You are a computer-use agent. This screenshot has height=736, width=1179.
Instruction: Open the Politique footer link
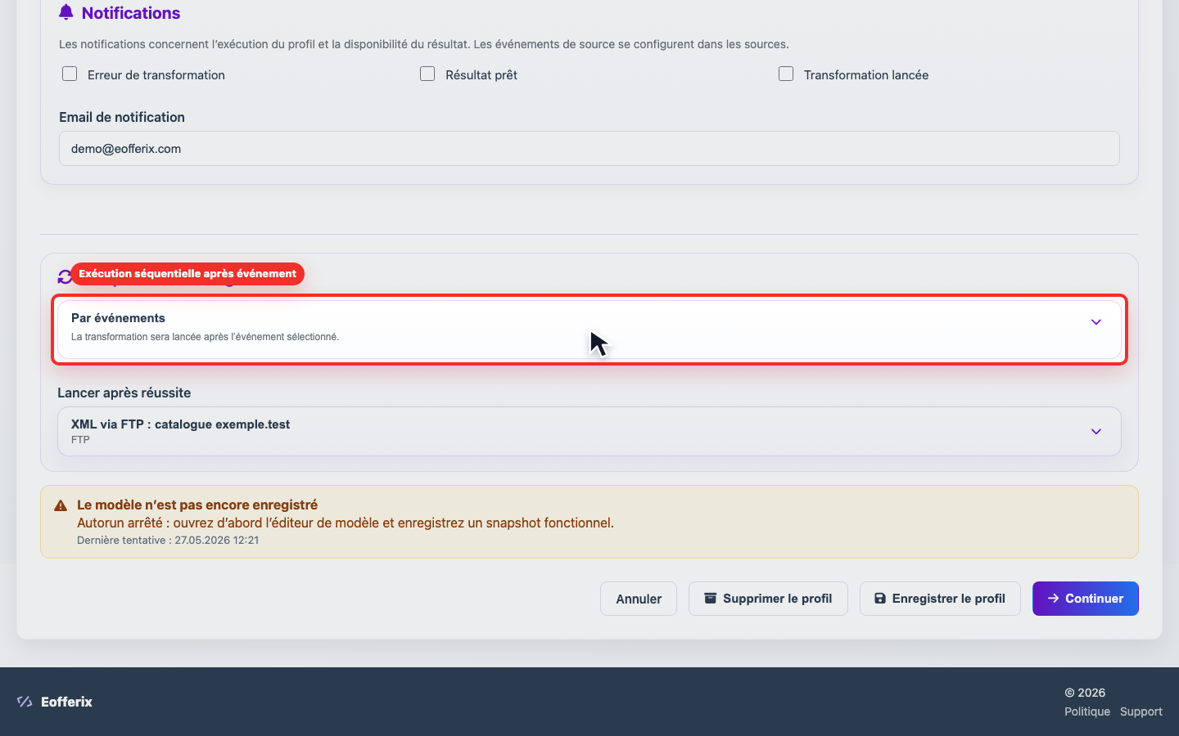click(x=1087, y=711)
